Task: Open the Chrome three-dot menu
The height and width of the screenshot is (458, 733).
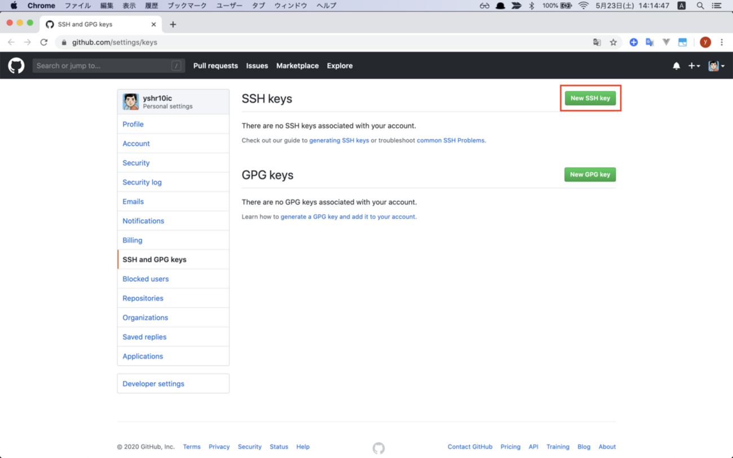Action: (x=722, y=42)
